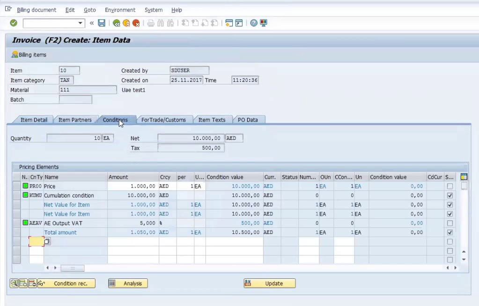Open the Help menu
This screenshot has height=306, width=479.
(177, 10)
